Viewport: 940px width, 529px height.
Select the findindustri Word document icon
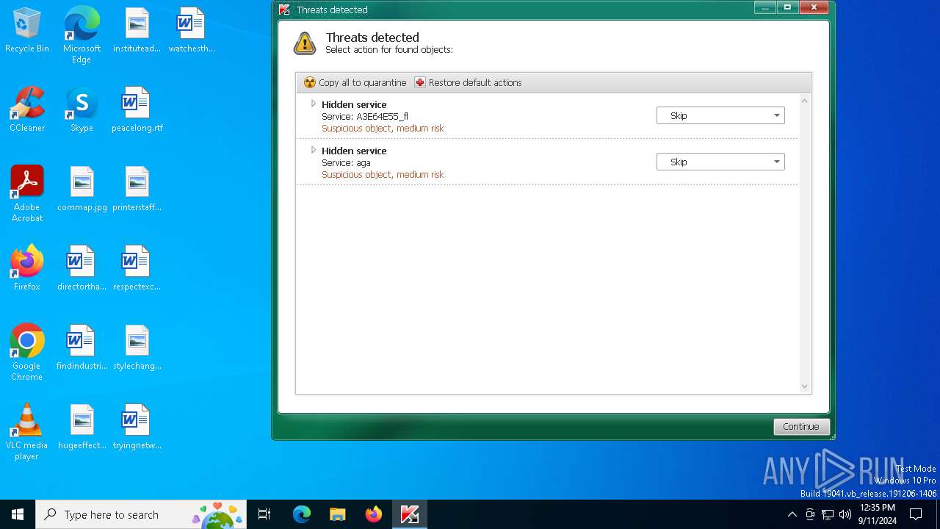[82, 348]
